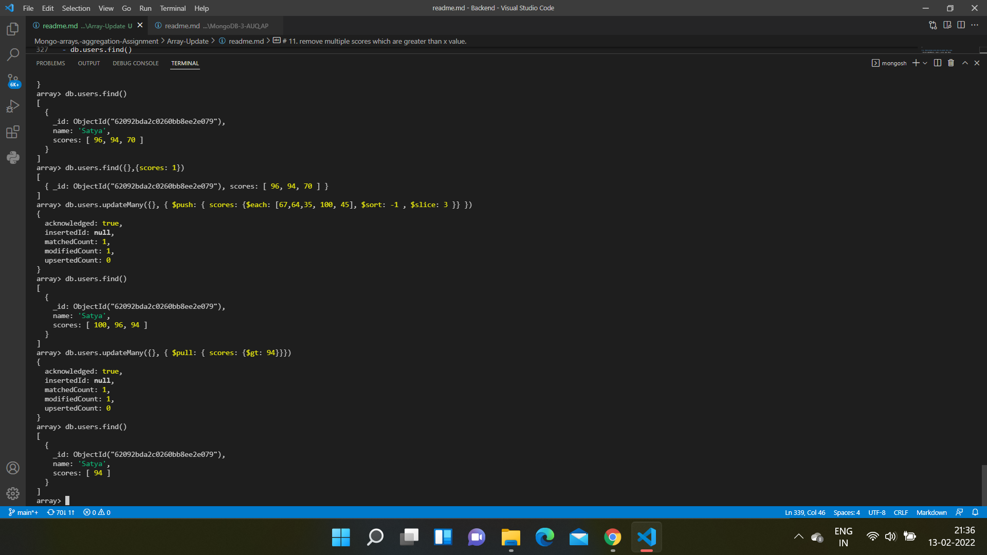The height and width of the screenshot is (555, 987).
Task: Toggle the secondary side bar layout icon
Action: tap(961, 25)
